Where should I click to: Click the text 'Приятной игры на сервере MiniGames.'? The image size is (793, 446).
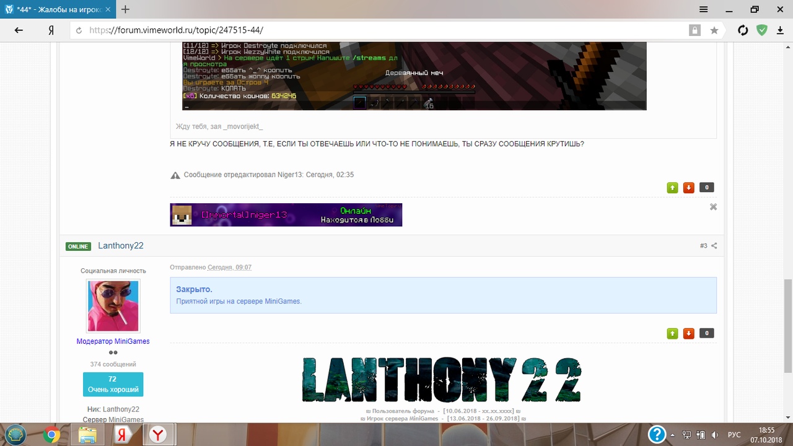(x=239, y=301)
